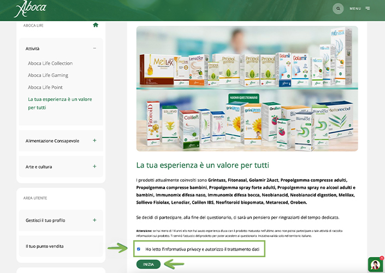Open the chat assistant avatar icon
Screen dimensions: 385x273
tap(375, 264)
